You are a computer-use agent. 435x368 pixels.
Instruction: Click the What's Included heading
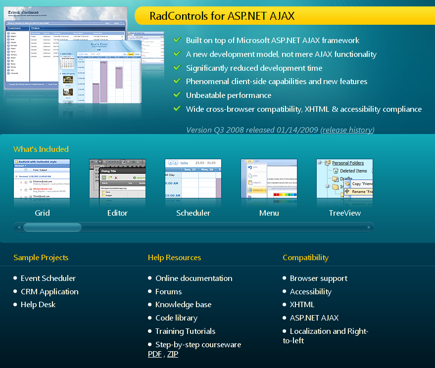(x=41, y=149)
